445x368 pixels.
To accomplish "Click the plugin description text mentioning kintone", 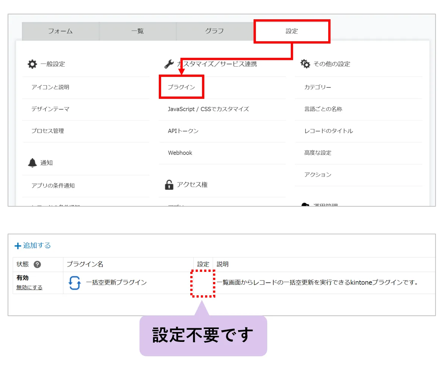I will coord(318,282).
